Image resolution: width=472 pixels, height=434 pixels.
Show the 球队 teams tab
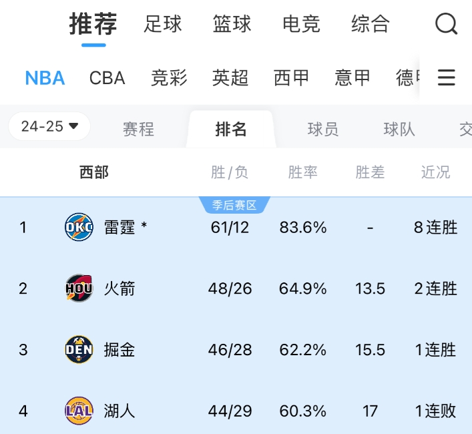coord(399,129)
